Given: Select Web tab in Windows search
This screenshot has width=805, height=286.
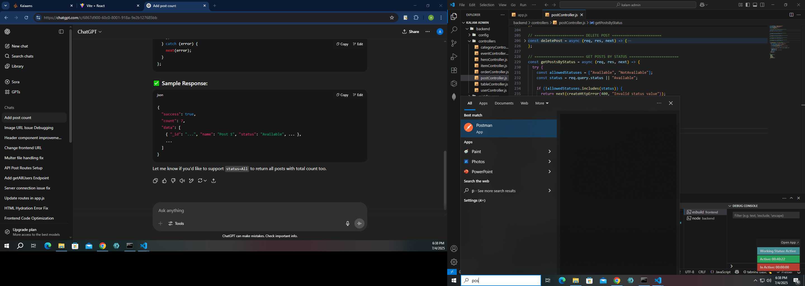Looking at the screenshot, I should click(x=524, y=103).
